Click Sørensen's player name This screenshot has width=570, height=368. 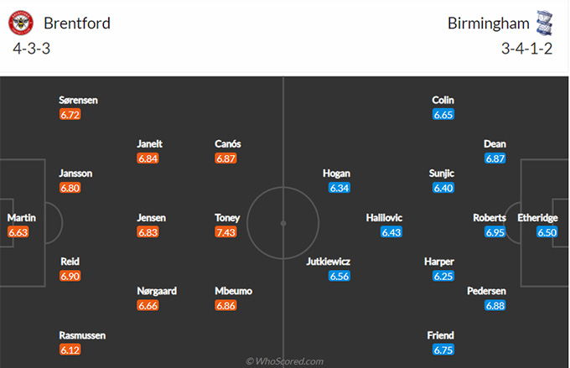[x=78, y=100]
